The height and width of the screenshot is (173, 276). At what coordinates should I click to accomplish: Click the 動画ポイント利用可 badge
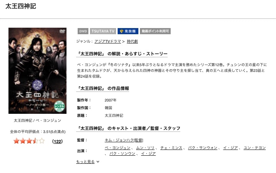click(155, 31)
